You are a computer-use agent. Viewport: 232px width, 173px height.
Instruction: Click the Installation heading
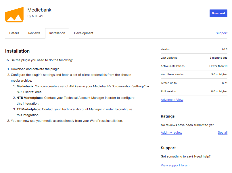[x=17, y=51]
